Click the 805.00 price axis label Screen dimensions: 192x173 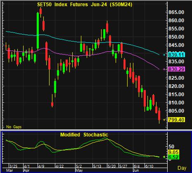click(x=176, y=111)
